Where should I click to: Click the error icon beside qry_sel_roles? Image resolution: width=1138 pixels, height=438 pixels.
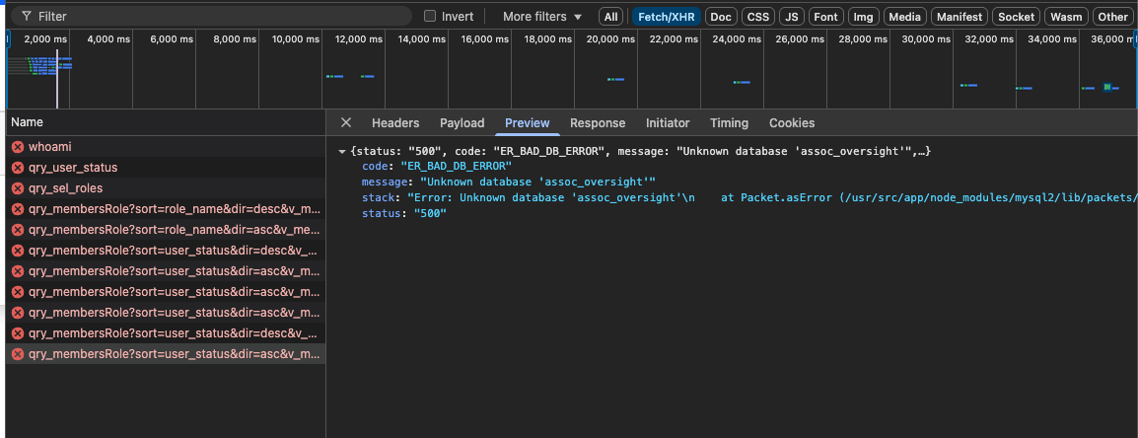tap(18, 188)
